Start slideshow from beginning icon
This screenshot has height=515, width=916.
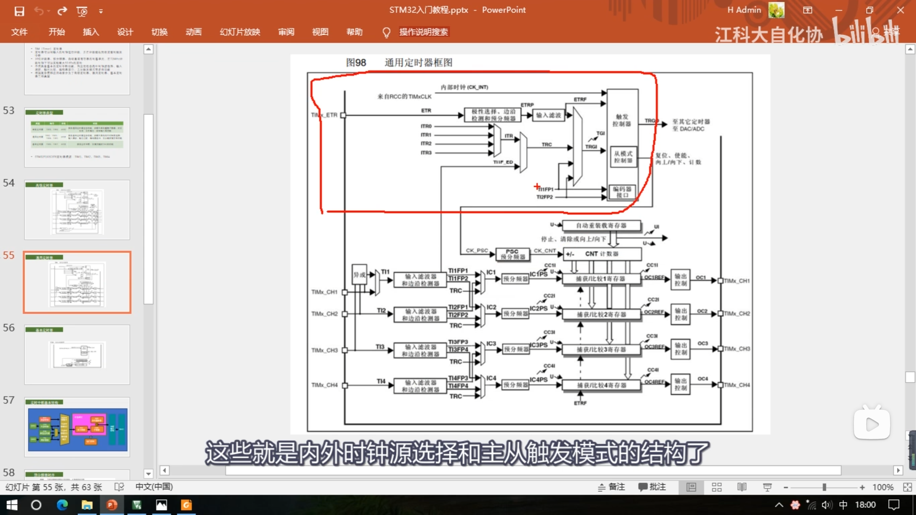82,11
